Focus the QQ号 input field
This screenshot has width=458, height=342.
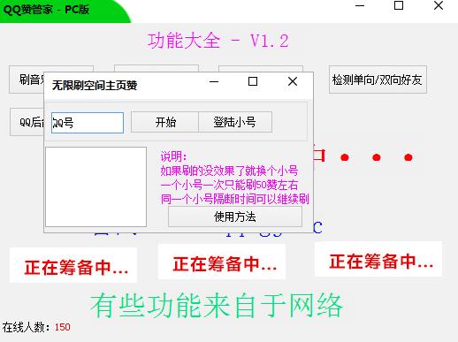(x=88, y=123)
